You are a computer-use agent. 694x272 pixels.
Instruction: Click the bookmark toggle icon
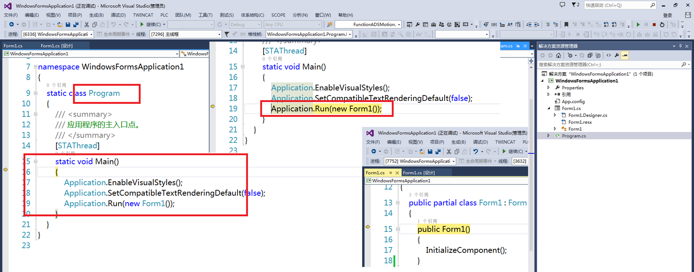click(x=566, y=24)
